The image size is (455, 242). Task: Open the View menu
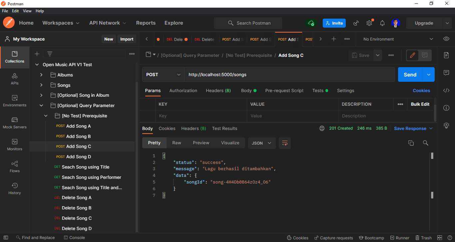[27, 11]
